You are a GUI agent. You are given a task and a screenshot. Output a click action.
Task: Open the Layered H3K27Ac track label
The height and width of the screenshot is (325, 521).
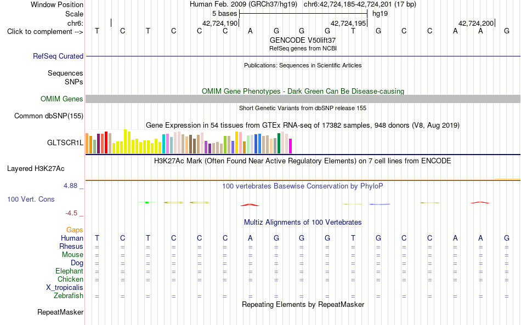click(x=36, y=169)
